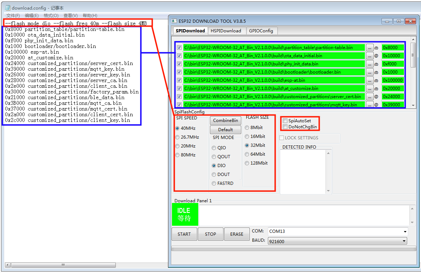Open the GPIOConfig tab
421x273 pixels.
point(261,31)
